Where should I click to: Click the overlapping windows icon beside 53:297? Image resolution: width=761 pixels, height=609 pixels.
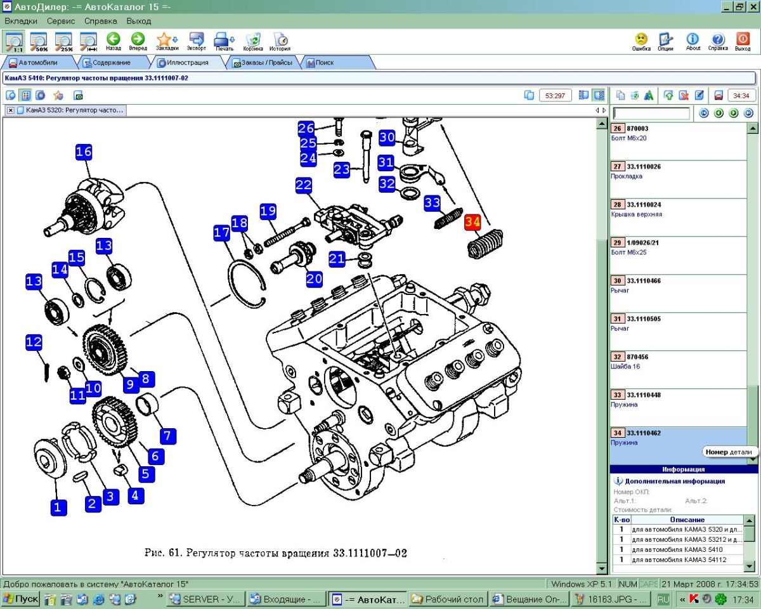click(x=530, y=95)
